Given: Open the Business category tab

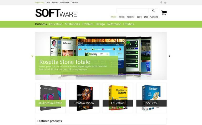Looking at the screenshot, I should 41,24.
